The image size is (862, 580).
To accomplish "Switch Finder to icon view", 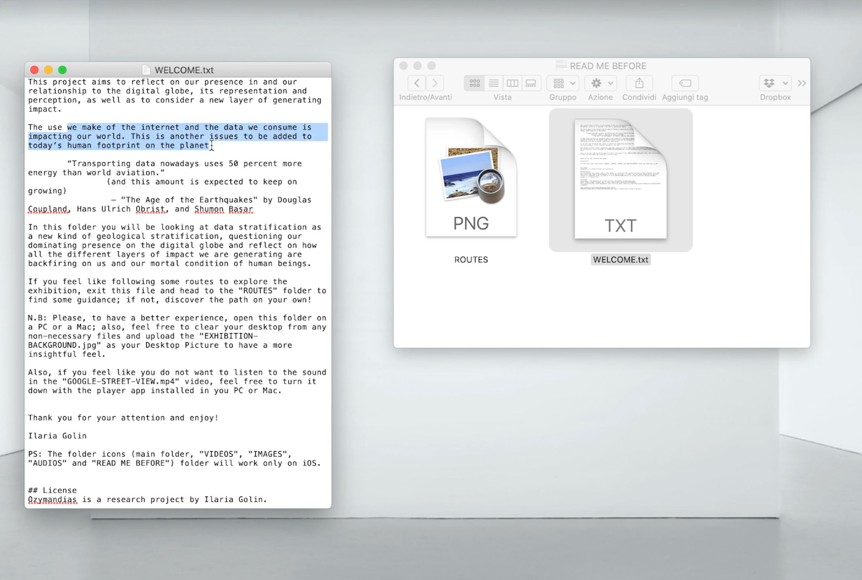I will (x=475, y=83).
